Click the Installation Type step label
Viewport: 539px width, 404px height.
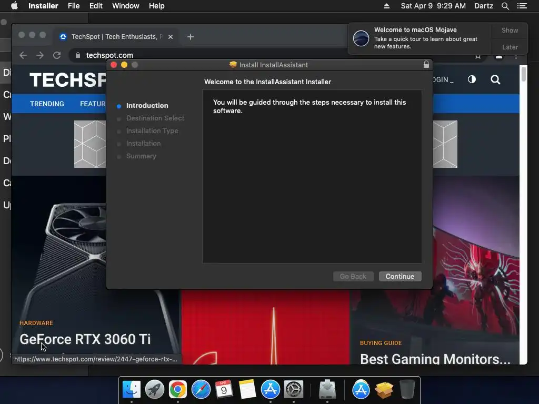click(x=152, y=131)
